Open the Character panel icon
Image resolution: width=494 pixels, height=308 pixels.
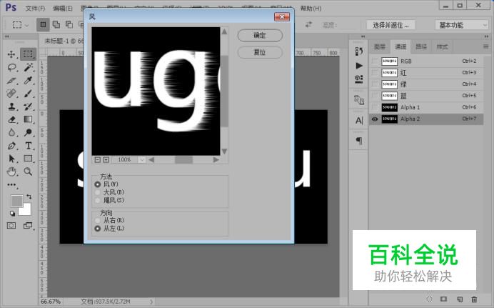359,121
